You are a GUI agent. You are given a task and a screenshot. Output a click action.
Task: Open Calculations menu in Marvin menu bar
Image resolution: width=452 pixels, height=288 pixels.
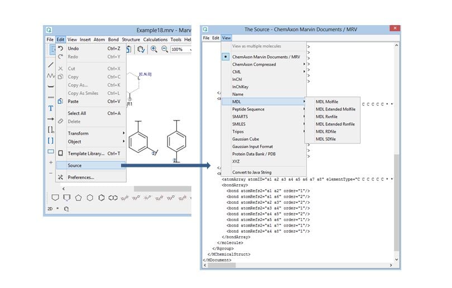click(155, 40)
